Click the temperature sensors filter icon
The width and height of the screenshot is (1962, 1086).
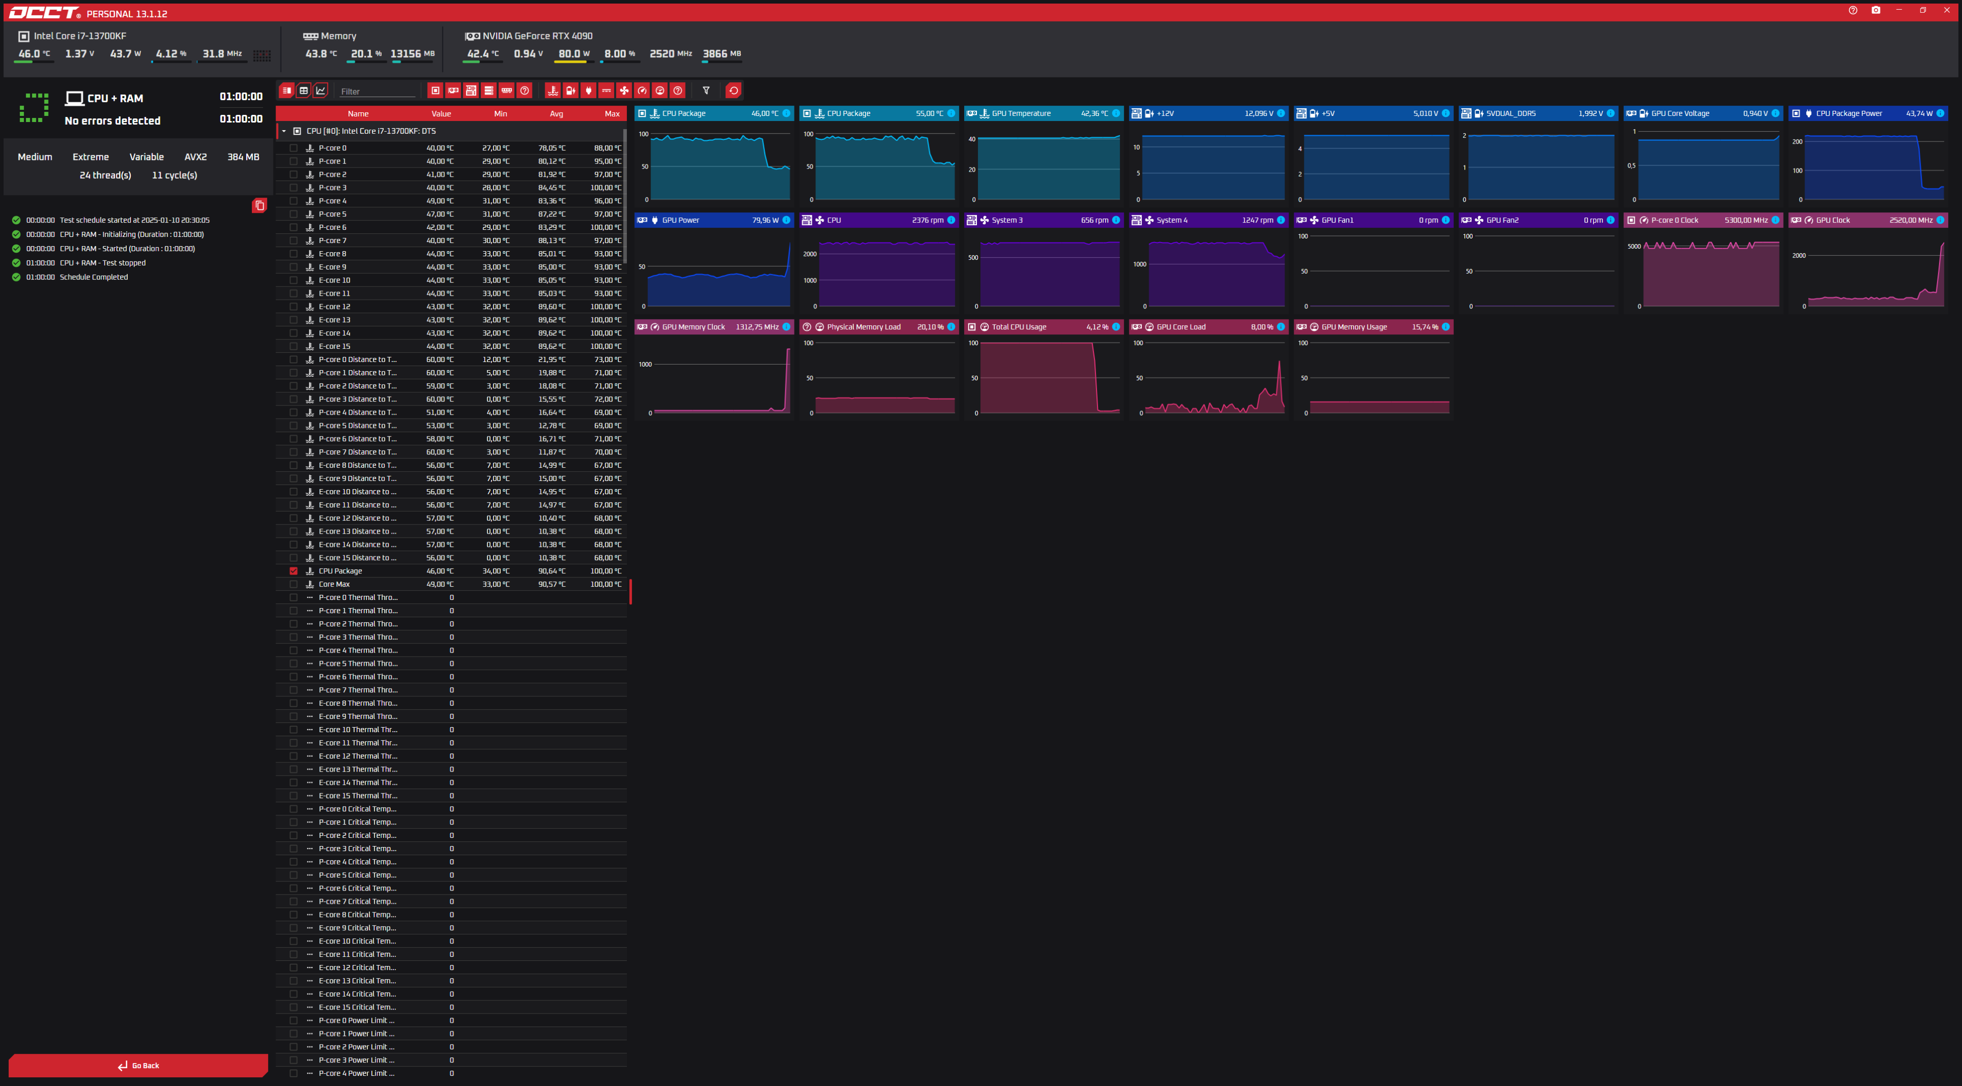[x=552, y=90]
